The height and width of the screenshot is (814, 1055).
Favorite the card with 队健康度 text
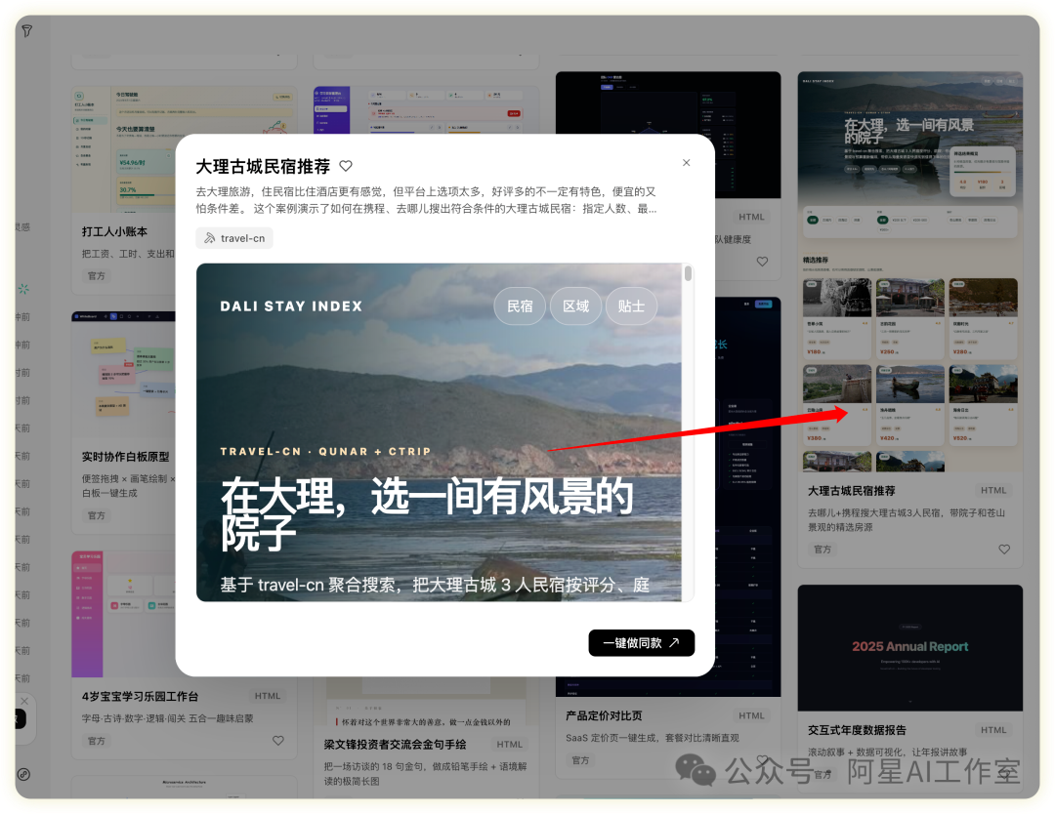point(762,262)
